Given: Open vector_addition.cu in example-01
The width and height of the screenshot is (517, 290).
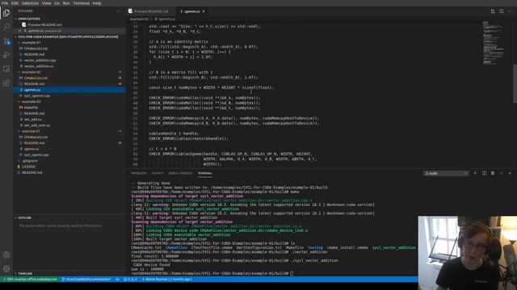Looking at the screenshot, I should [x=39, y=66].
